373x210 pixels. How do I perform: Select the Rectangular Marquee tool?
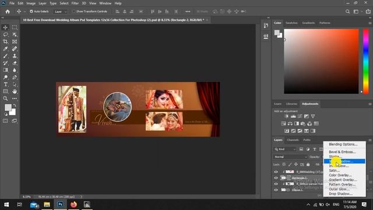click(x=15, y=27)
